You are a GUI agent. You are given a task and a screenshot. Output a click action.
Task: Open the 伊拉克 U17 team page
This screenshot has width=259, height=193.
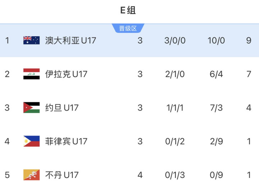(x=66, y=74)
